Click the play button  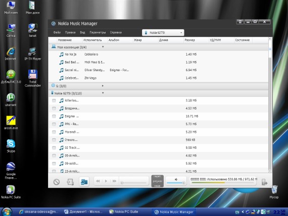106,181
